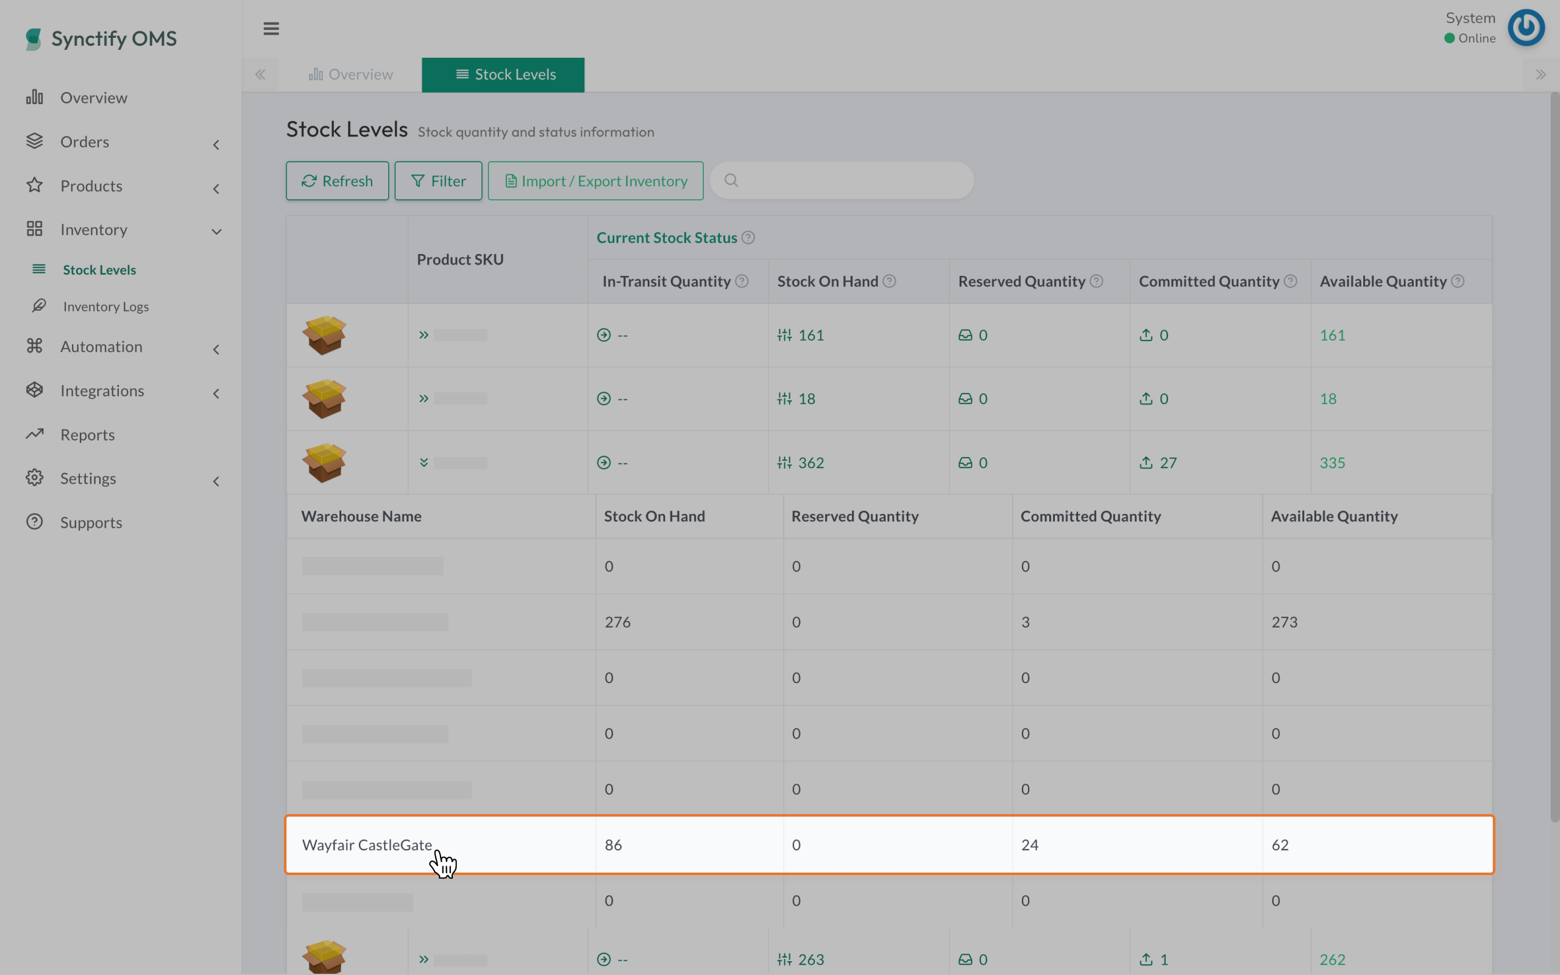
Task: Collapse the expanded third product row
Action: [424, 463]
